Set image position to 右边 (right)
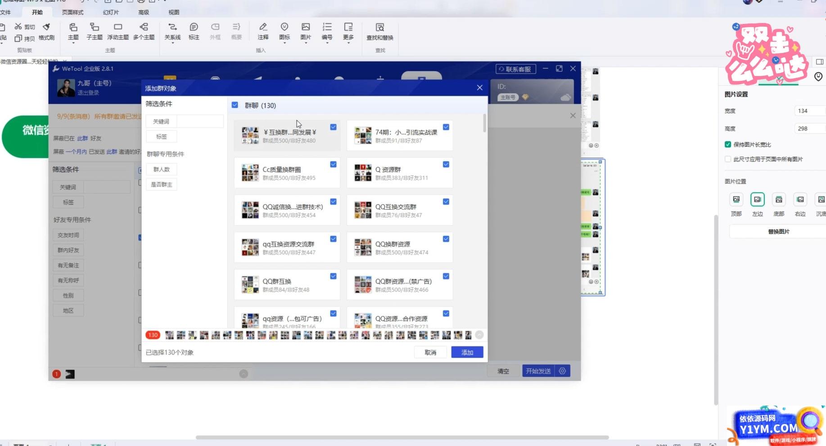Viewport: 826px width, 446px height. click(800, 199)
